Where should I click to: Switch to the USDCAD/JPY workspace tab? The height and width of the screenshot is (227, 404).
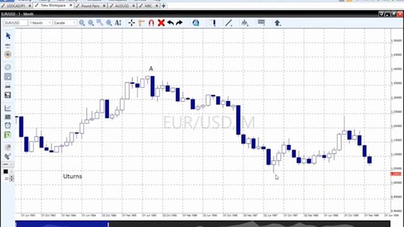pos(16,6)
